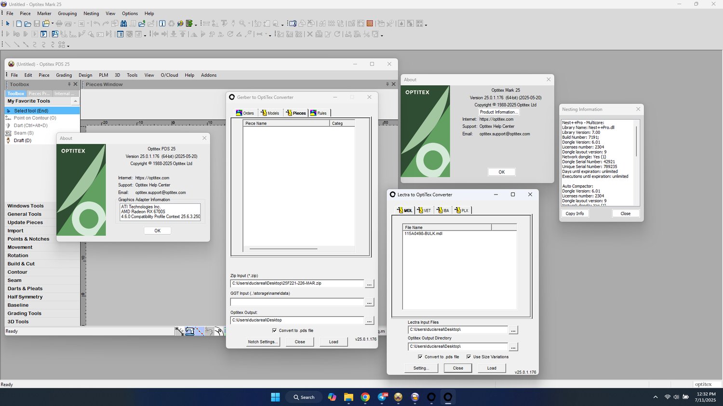Click the Open folder icon in Mark toolbar
Image resolution: width=723 pixels, height=406 pixels.
[27, 24]
